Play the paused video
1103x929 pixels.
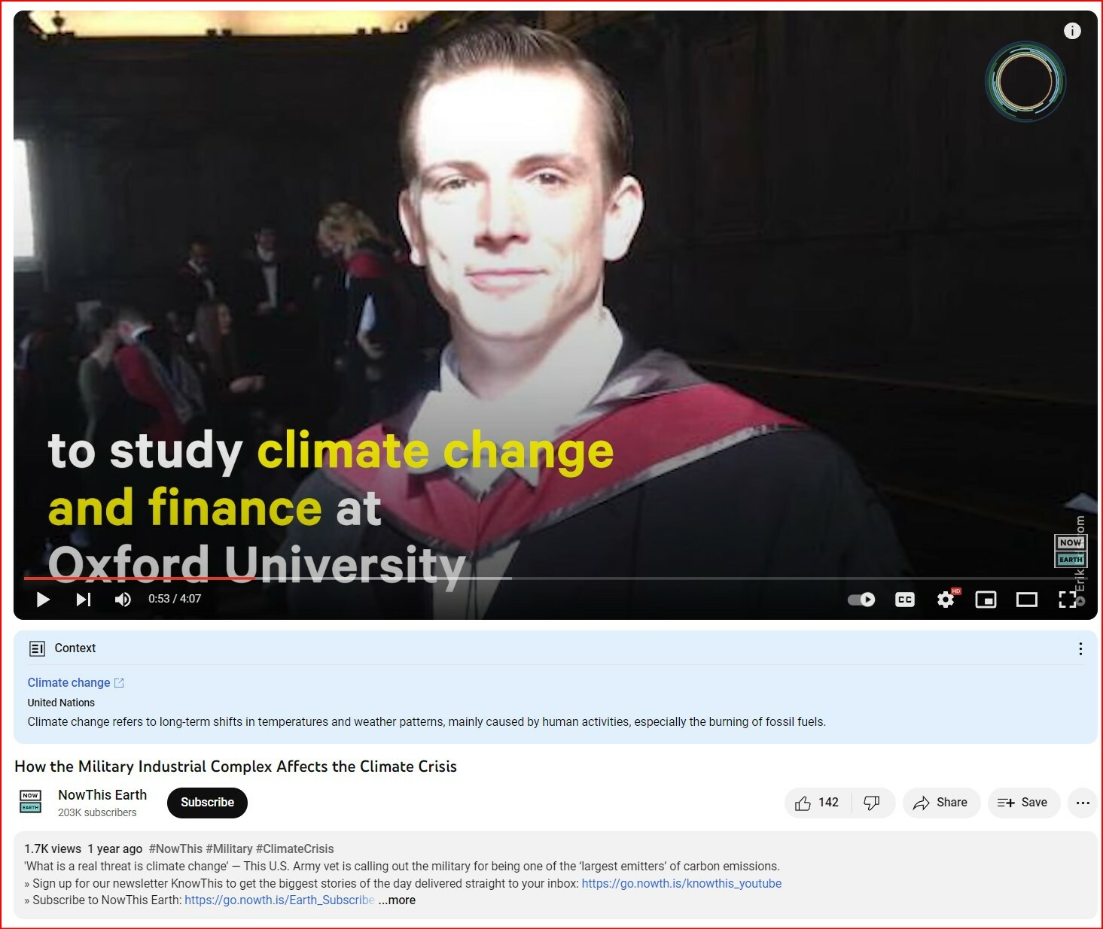pyautogui.click(x=43, y=600)
